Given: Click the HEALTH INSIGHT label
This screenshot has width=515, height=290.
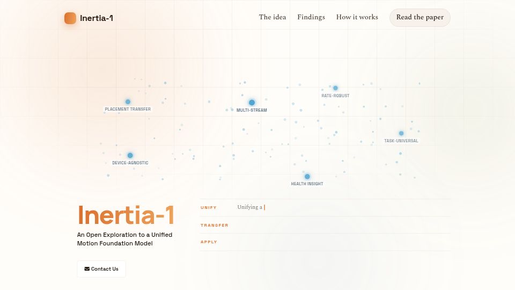Looking at the screenshot, I should pos(307,184).
